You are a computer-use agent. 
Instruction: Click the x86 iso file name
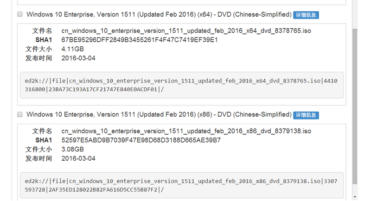[186, 131]
